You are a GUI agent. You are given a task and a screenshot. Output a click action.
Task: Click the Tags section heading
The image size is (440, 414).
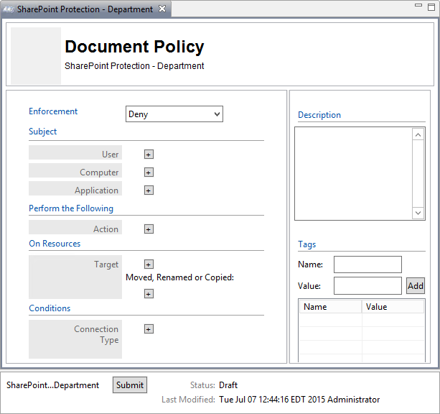(x=306, y=244)
